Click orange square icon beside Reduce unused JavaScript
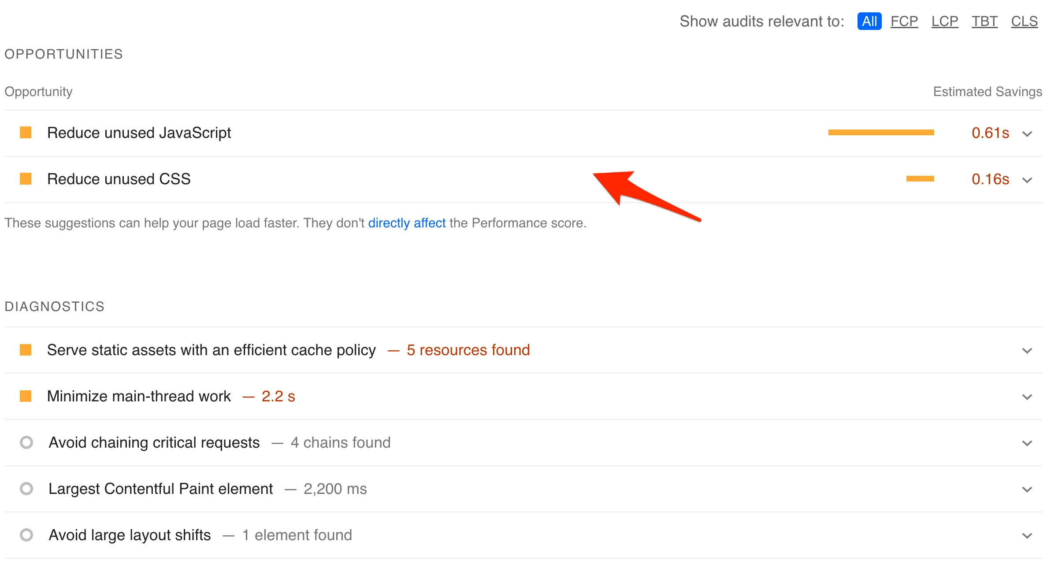Screen dimensions: 1047x571 pos(26,133)
